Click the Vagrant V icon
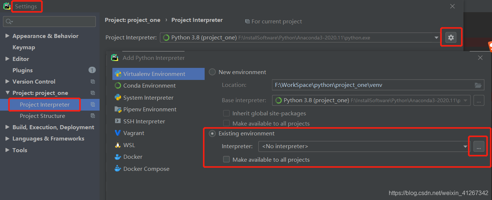 coord(118,133)
